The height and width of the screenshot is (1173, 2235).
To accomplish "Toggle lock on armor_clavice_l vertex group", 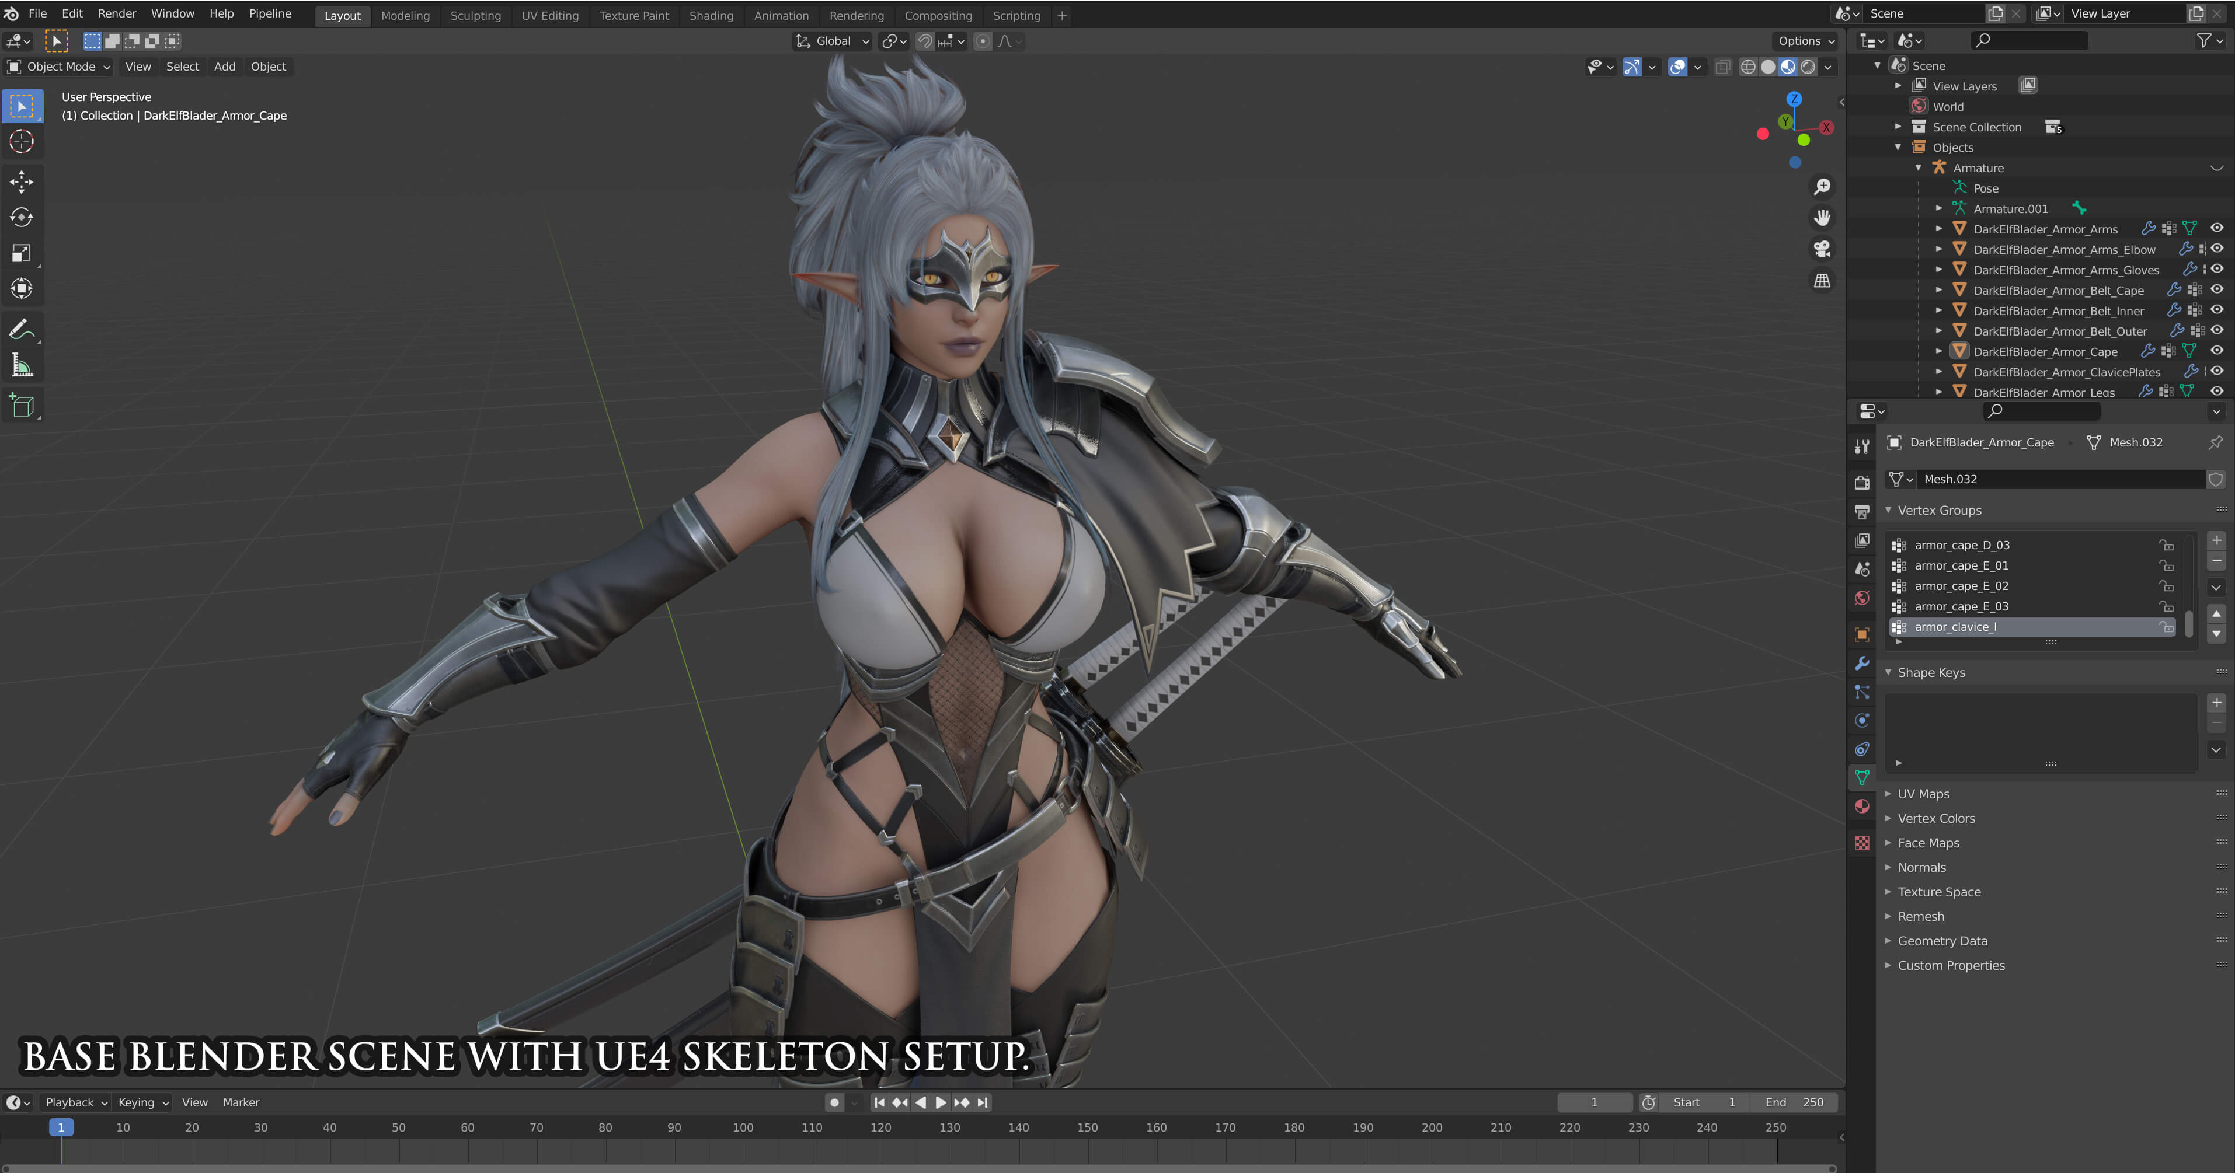I will pyautogui.click(x=2167, y=627).
